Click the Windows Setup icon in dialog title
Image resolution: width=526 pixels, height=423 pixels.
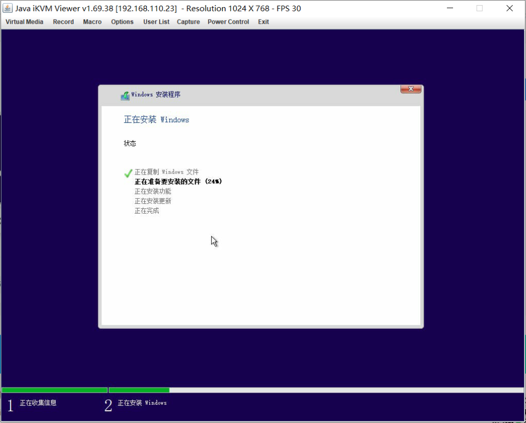click(x=125, y=95)
